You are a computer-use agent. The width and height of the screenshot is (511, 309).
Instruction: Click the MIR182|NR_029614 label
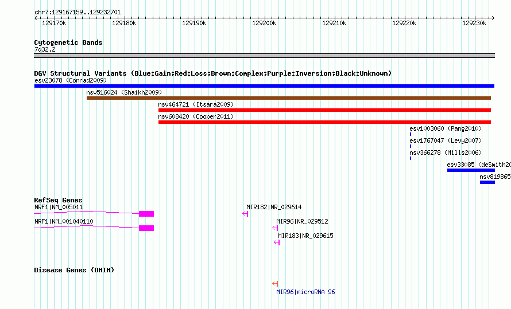[x=274, y=207]
